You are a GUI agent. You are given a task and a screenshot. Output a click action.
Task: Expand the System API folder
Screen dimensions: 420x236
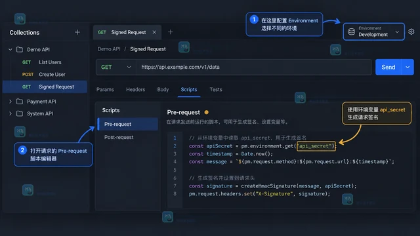(10, 113)
